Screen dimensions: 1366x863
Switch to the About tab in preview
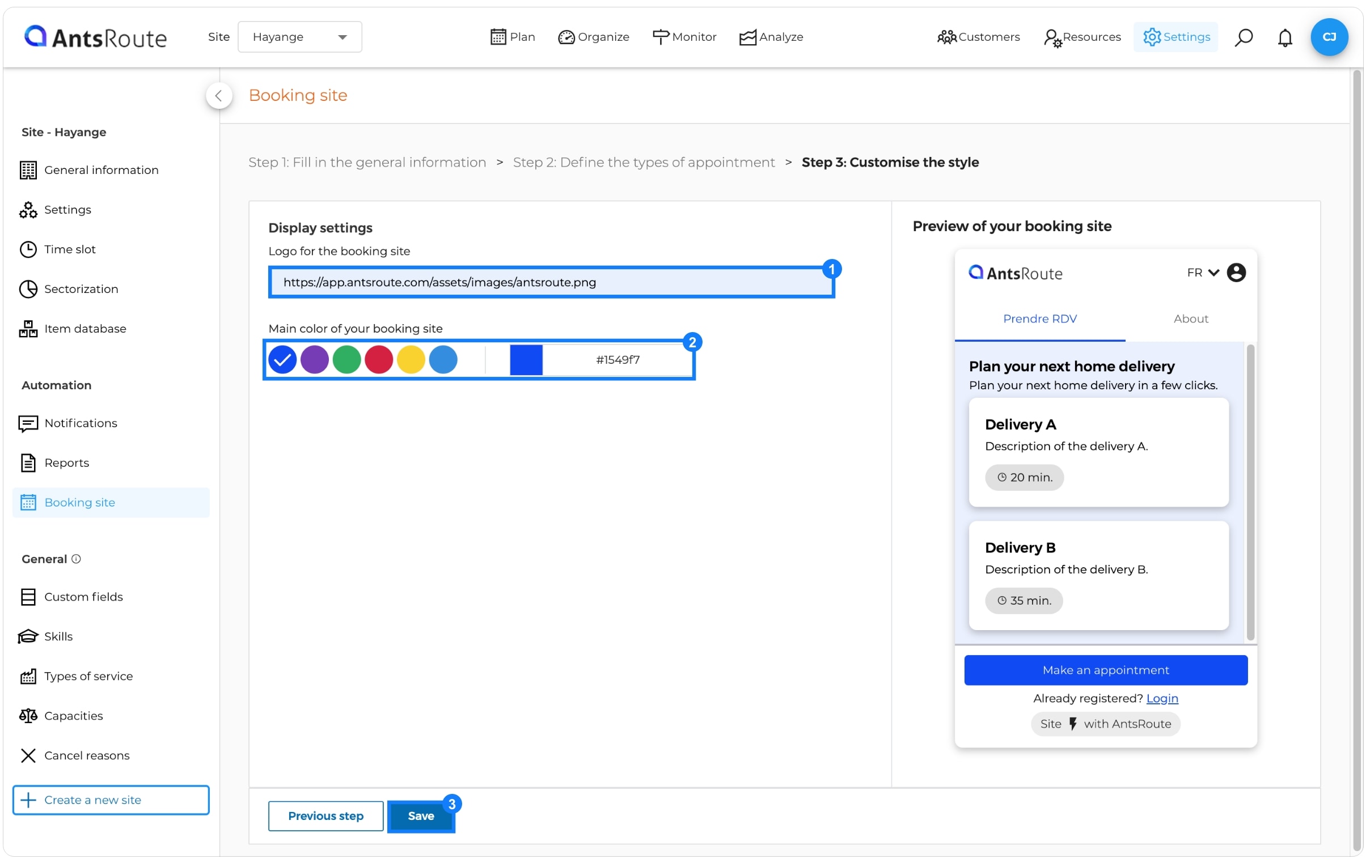1191,319
